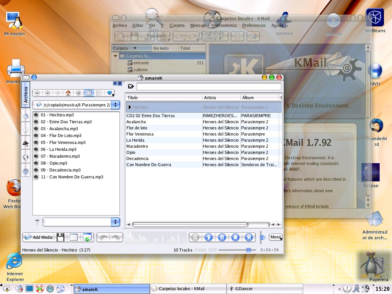Image resolution: width=392 pixels, height=294 pixels.
Task: Clear the playlist with blank page icon
Action: click(x=73, y=237)
